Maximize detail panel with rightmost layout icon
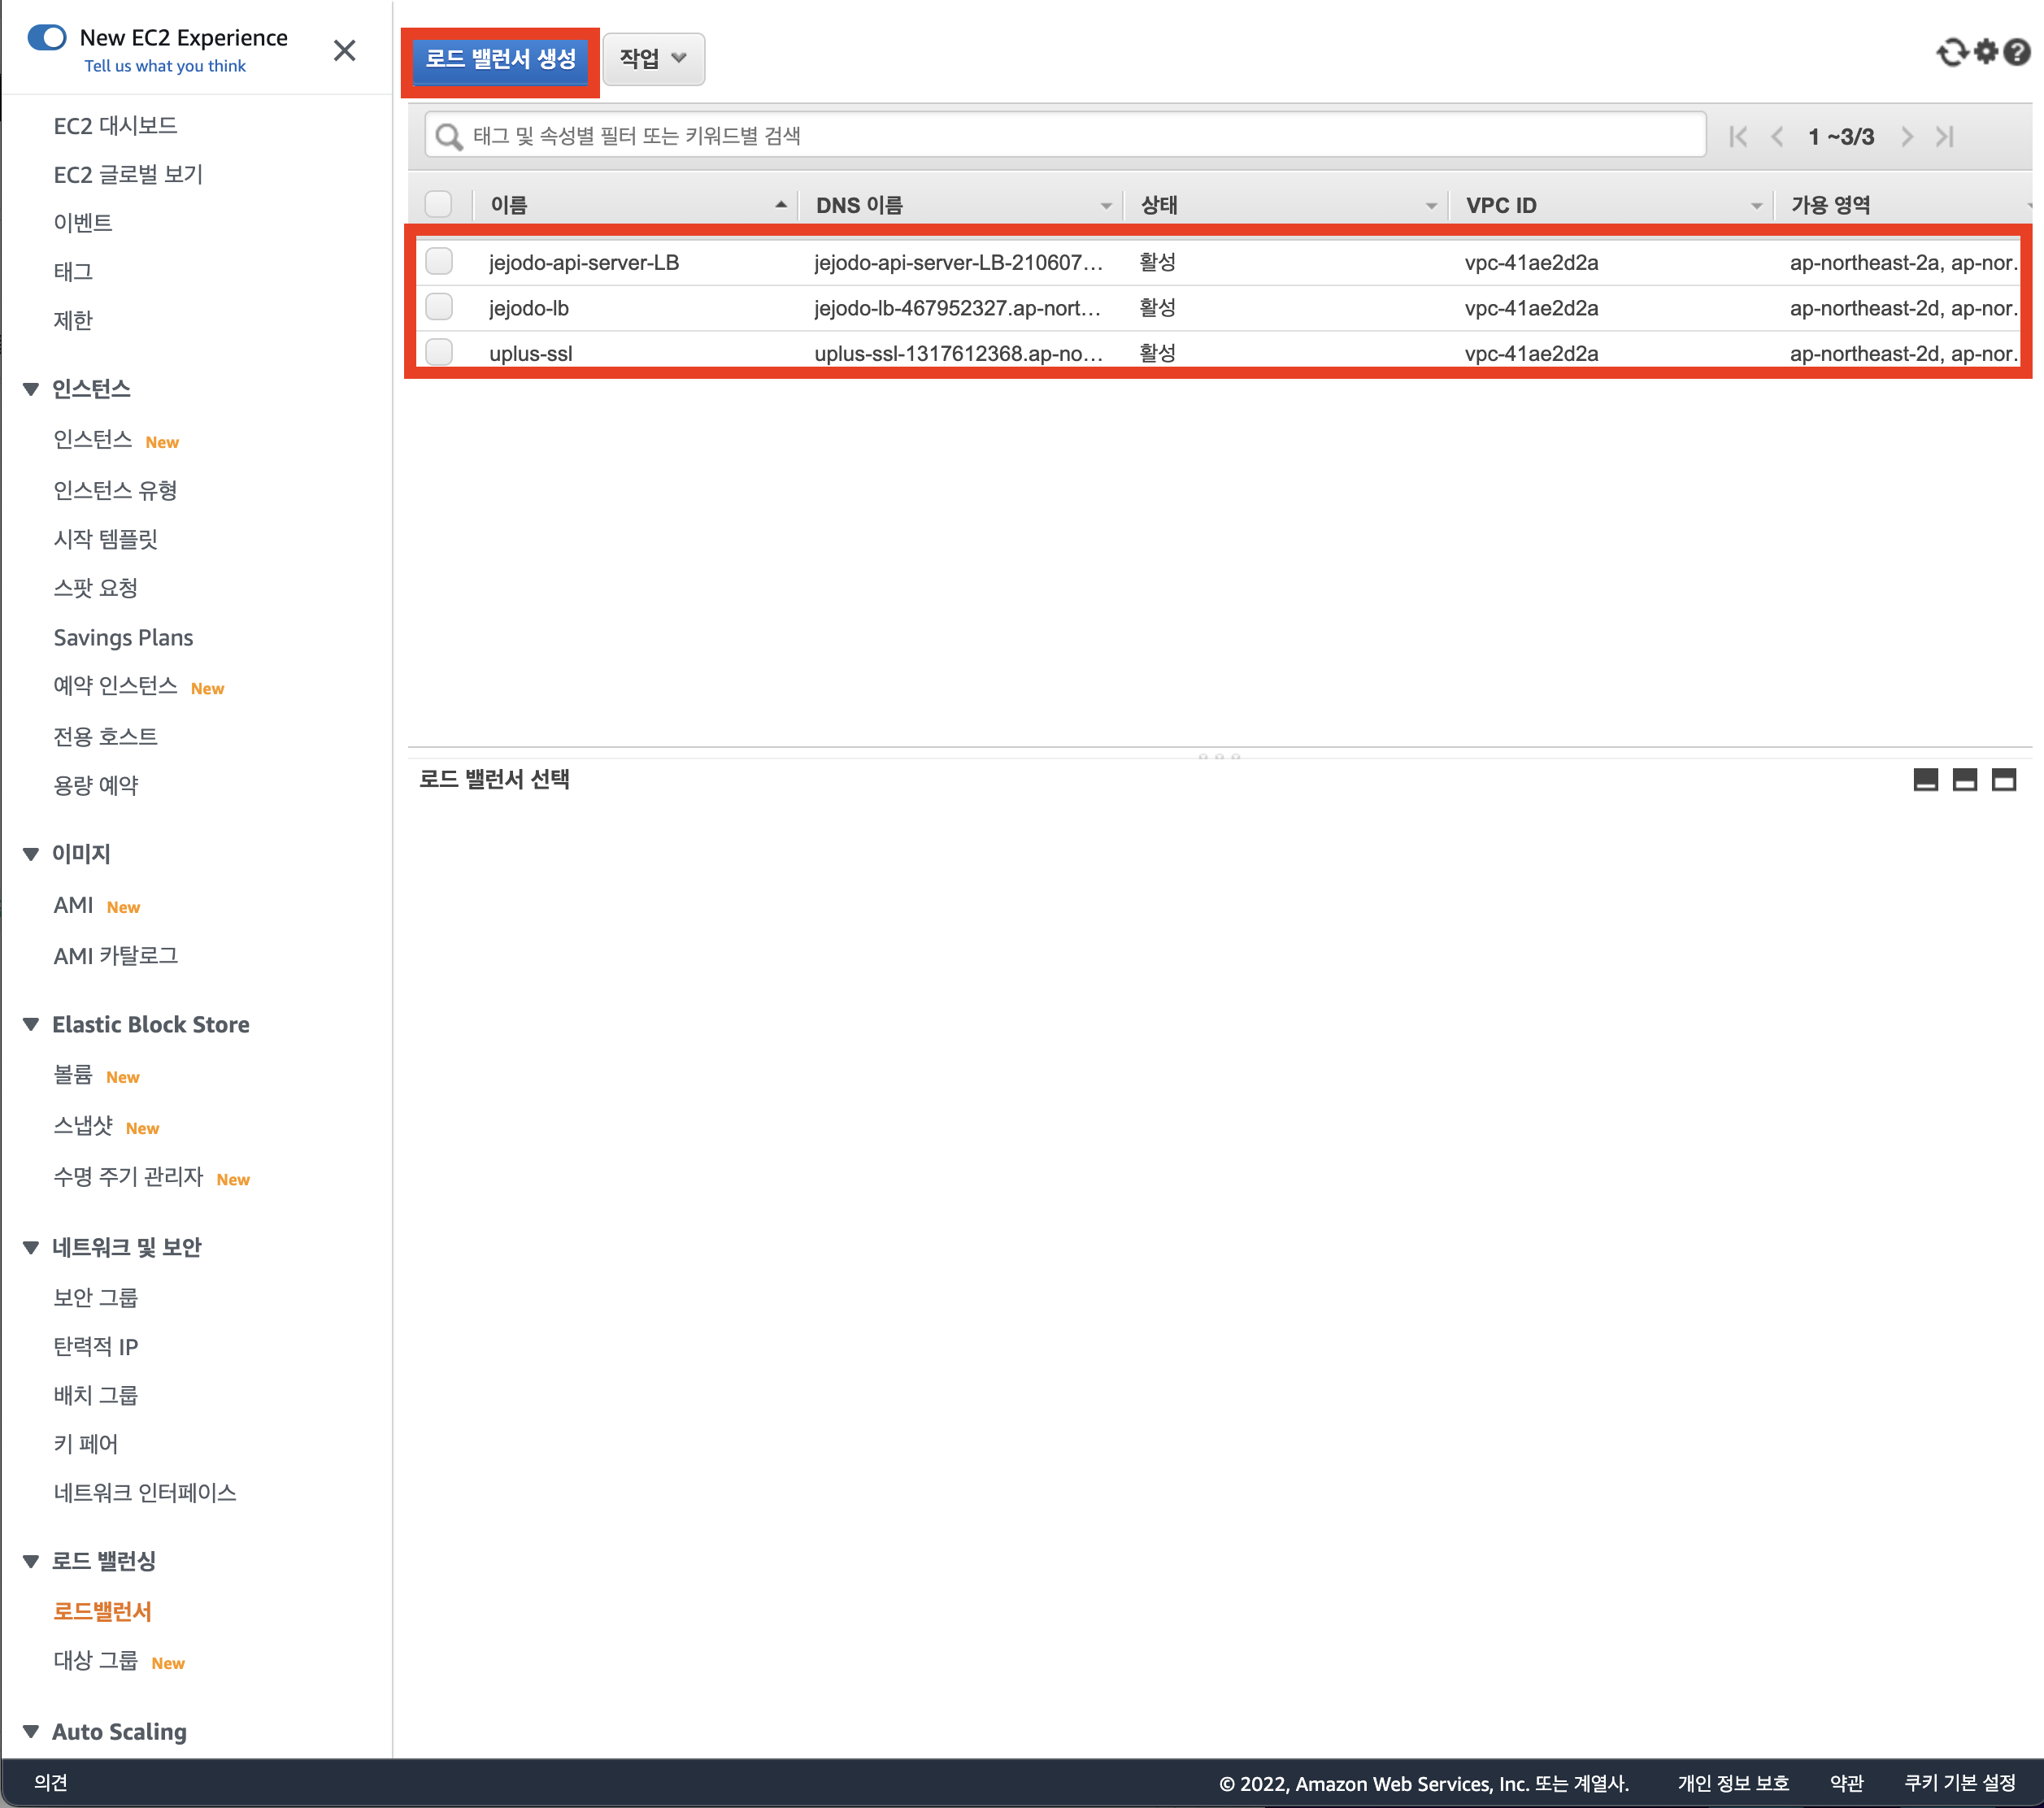This screenshot has height=1808, width=2044. [x=2003, y=780]
